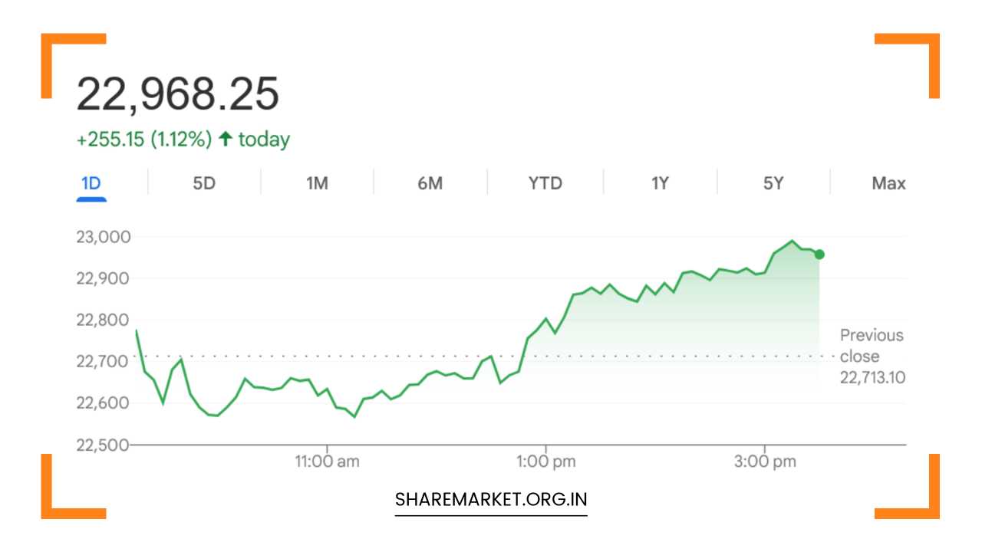This screenshot has width=982, height=552.
Task: Select the YTD tab
Action: coord(545,184)
